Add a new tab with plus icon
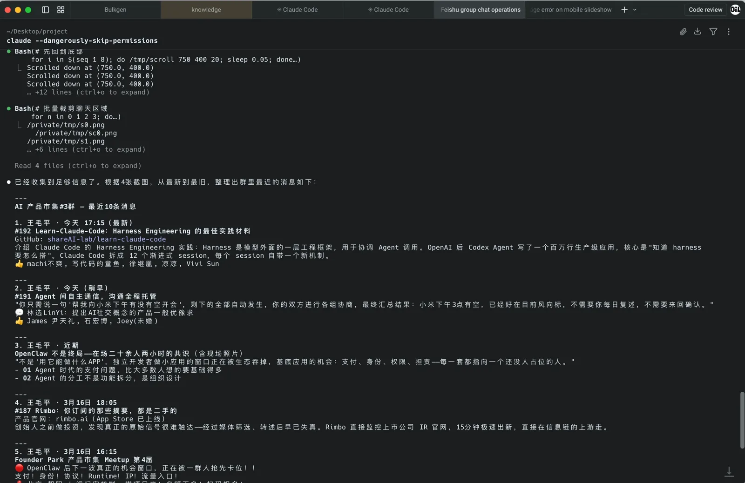Screen dimensions: 745x483 point(624,10)
